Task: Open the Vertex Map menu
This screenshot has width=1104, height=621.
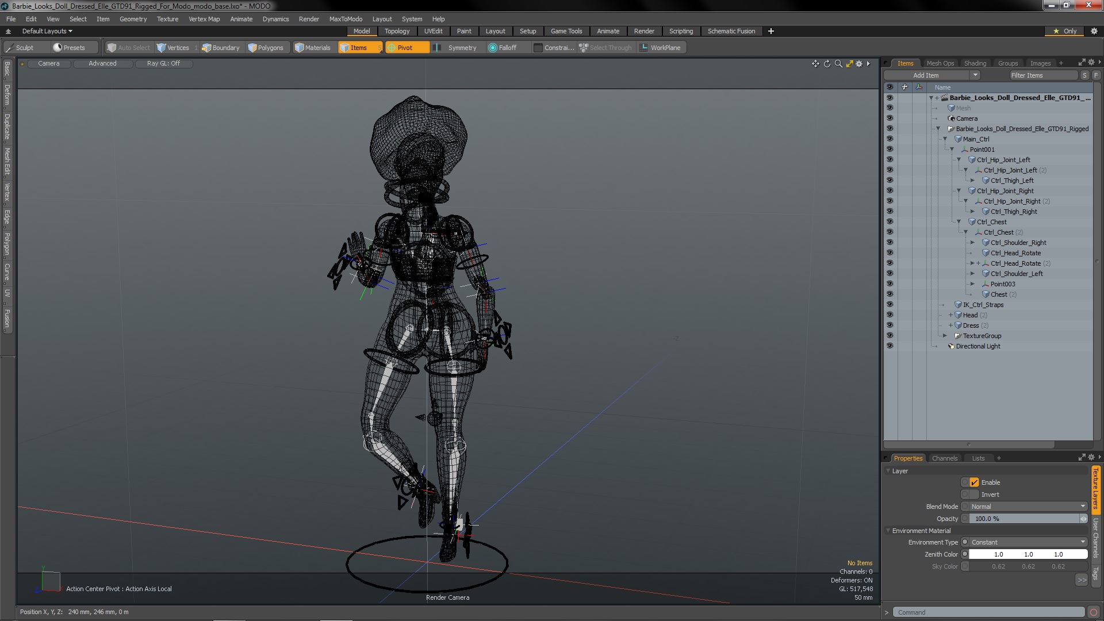Action: point(204,19)
